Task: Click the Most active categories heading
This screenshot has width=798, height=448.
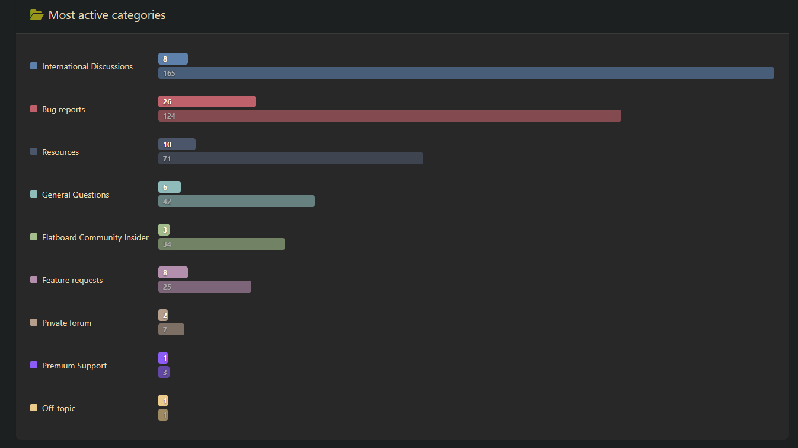Action: (x=107, y=15)
